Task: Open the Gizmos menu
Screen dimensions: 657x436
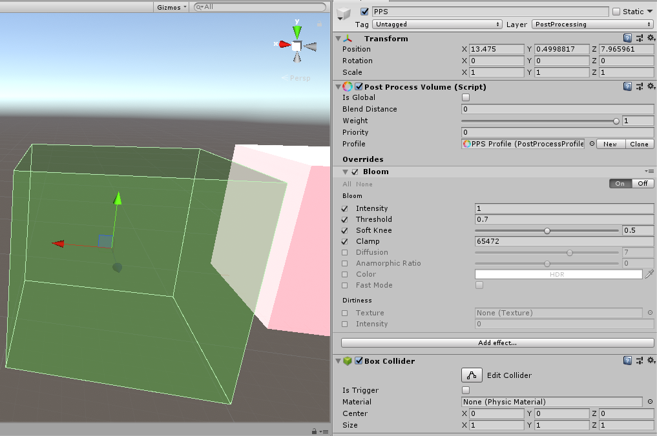Action: click(x=169, y=6)
